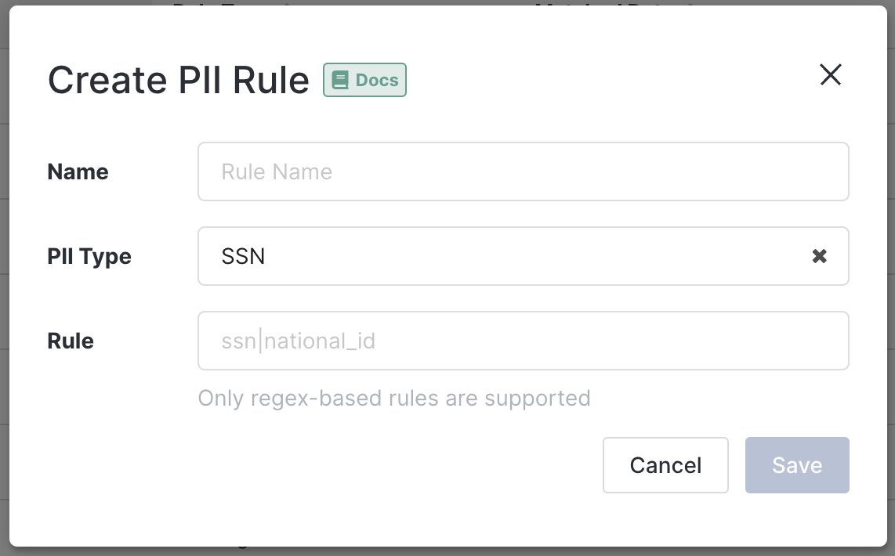Close the Create PII Rule dialog
Image resolution: width=895 pixels, height=556 pixels.
(830, 75)
